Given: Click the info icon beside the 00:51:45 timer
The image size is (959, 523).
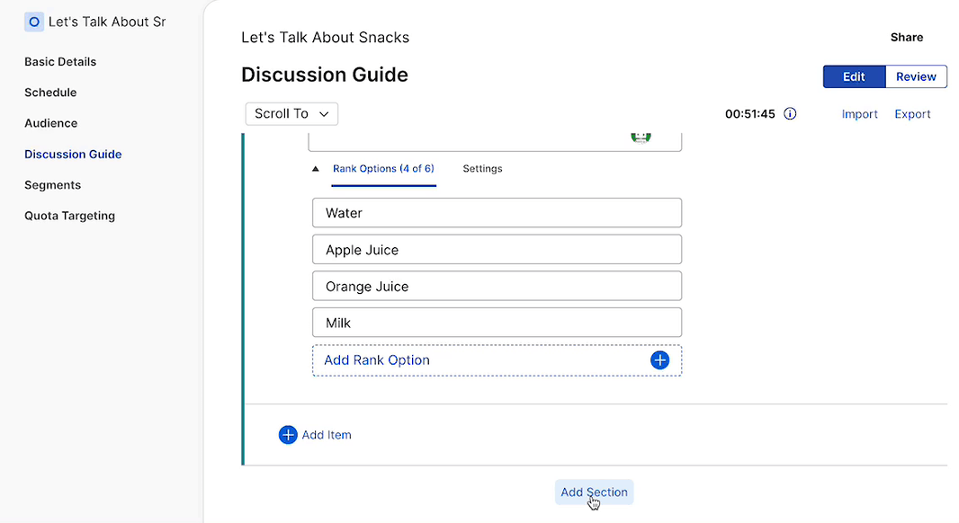Looking at the screenshot, I should tap(790, 113).
